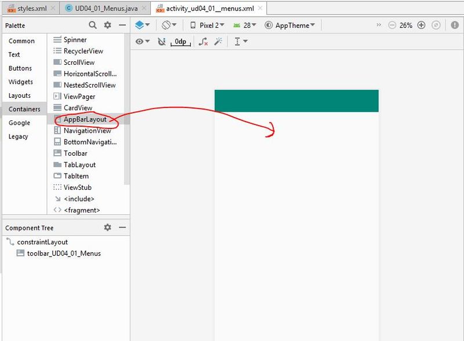Pick ViewPager from the palette
Screen dimensions: 464x341
tap(86, 97)
